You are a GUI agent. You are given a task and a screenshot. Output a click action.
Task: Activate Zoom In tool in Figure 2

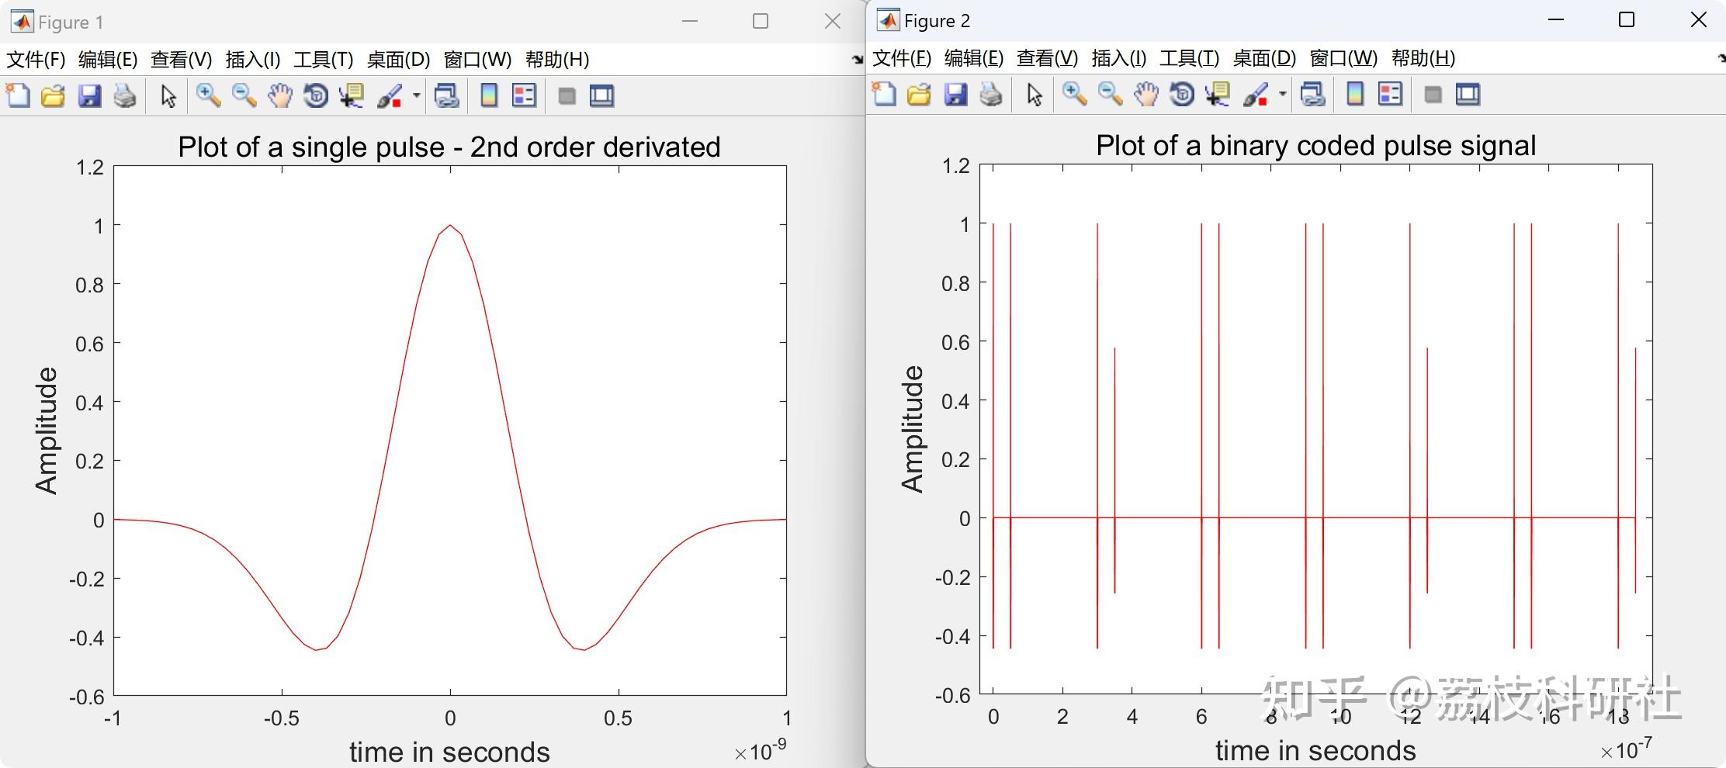click(1074, 94)
